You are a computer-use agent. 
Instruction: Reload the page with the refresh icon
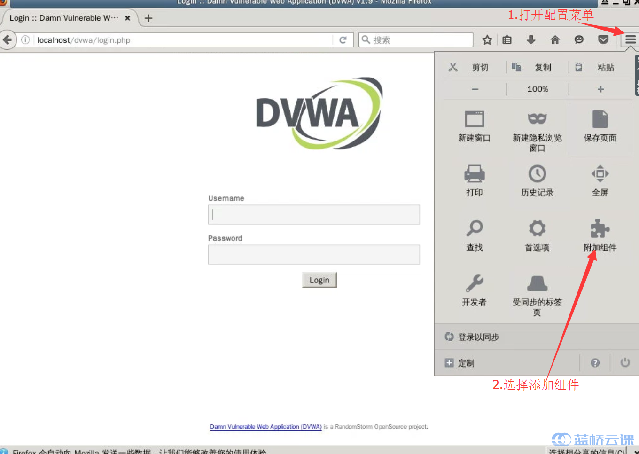[343, 40]
